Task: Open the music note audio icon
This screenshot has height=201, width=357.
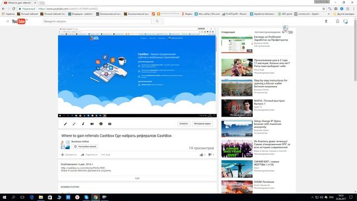Action: tap(83, 124)
